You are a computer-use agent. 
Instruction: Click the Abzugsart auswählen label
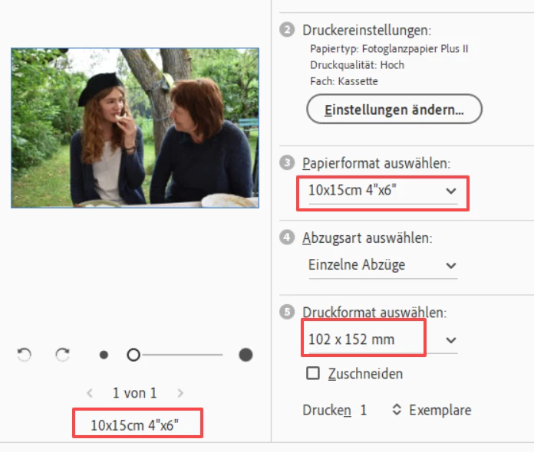coord(367,237)
